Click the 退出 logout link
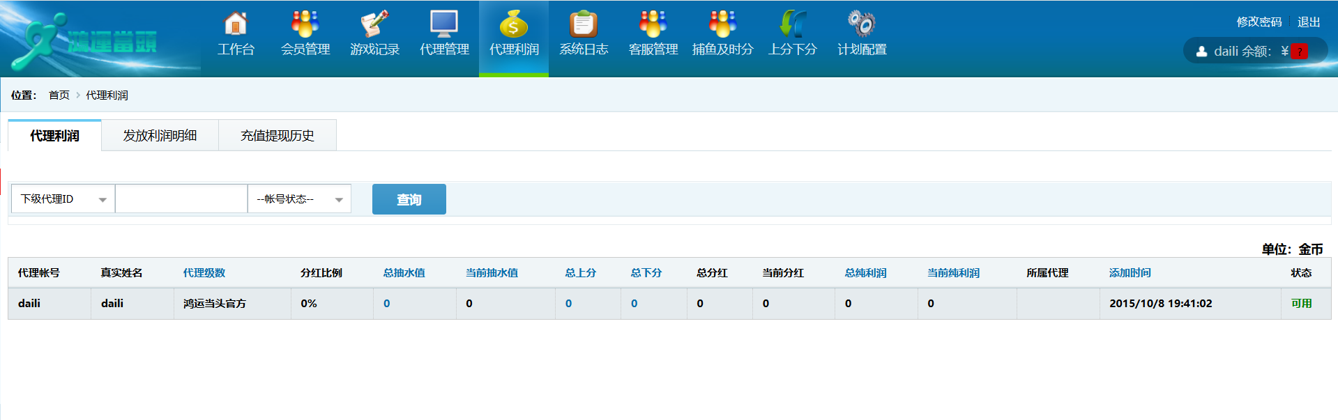The image size is (1338, 420). (1309, 22)
